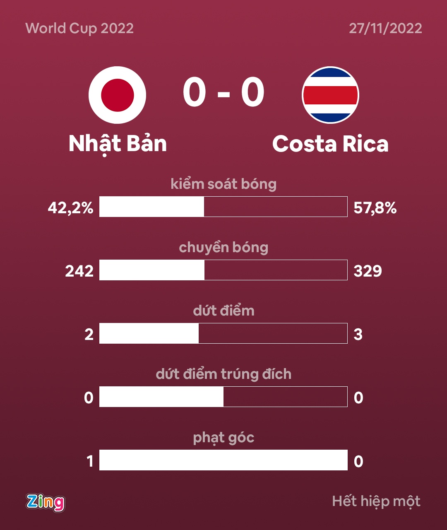Click the dứt điểm shots bar
Screen dimensions: 447x530
(223, 333)
